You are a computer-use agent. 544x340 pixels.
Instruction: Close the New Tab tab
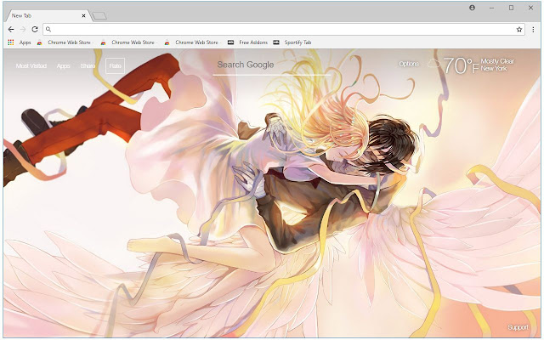click(83, 15)
